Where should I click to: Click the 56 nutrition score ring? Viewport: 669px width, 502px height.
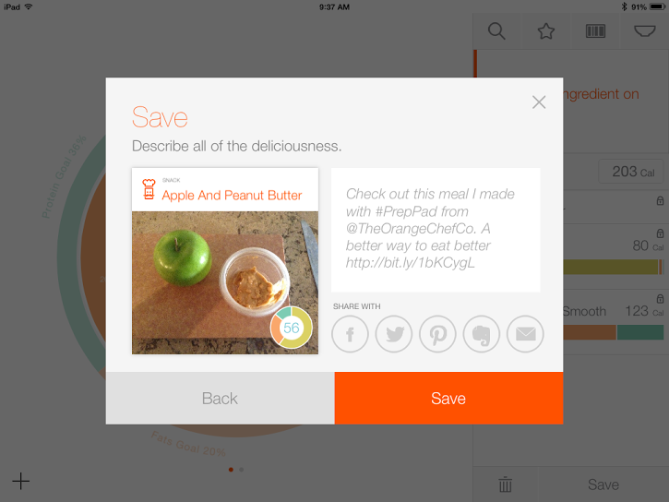click(x=292, y=328)
